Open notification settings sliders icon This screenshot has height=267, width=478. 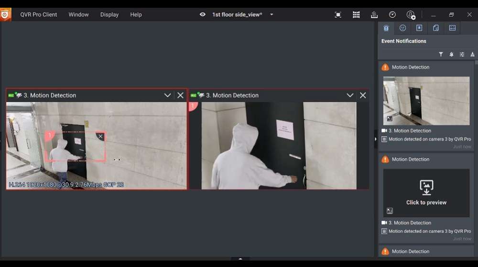point(462,54)
